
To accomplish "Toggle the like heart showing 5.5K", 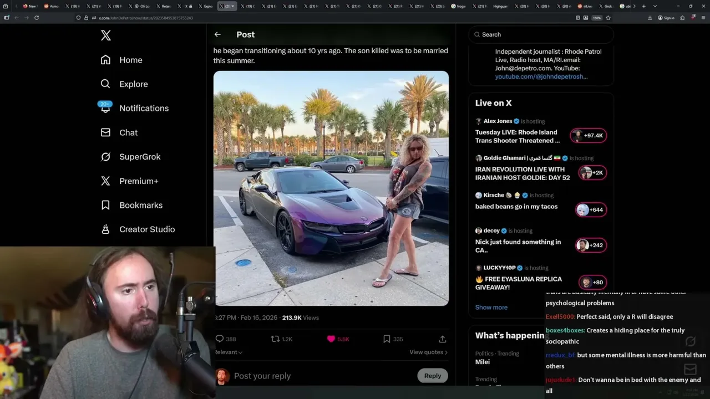I will (331, 339).
